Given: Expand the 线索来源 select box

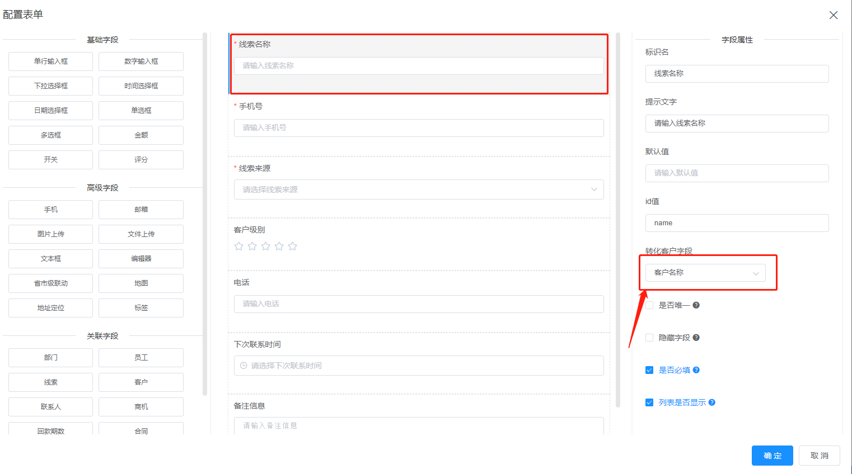Looking at the screenshot, I should [419, 189].
